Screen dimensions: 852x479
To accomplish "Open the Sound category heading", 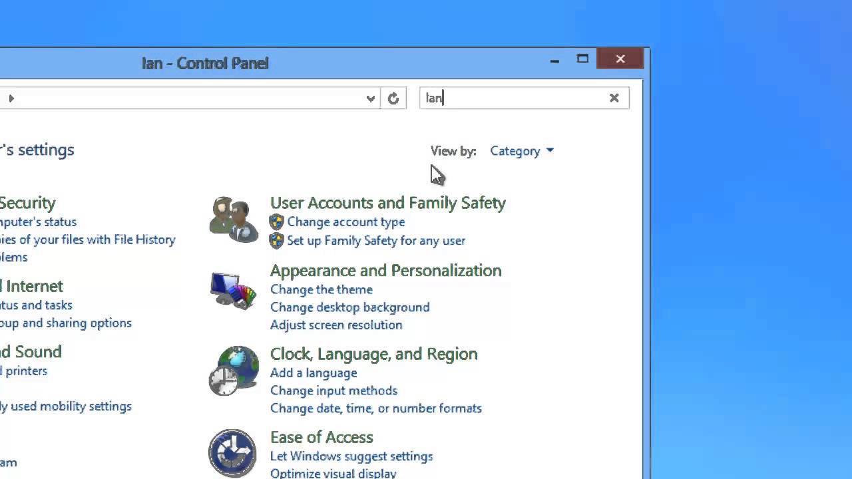I will (x=31, y=351).
